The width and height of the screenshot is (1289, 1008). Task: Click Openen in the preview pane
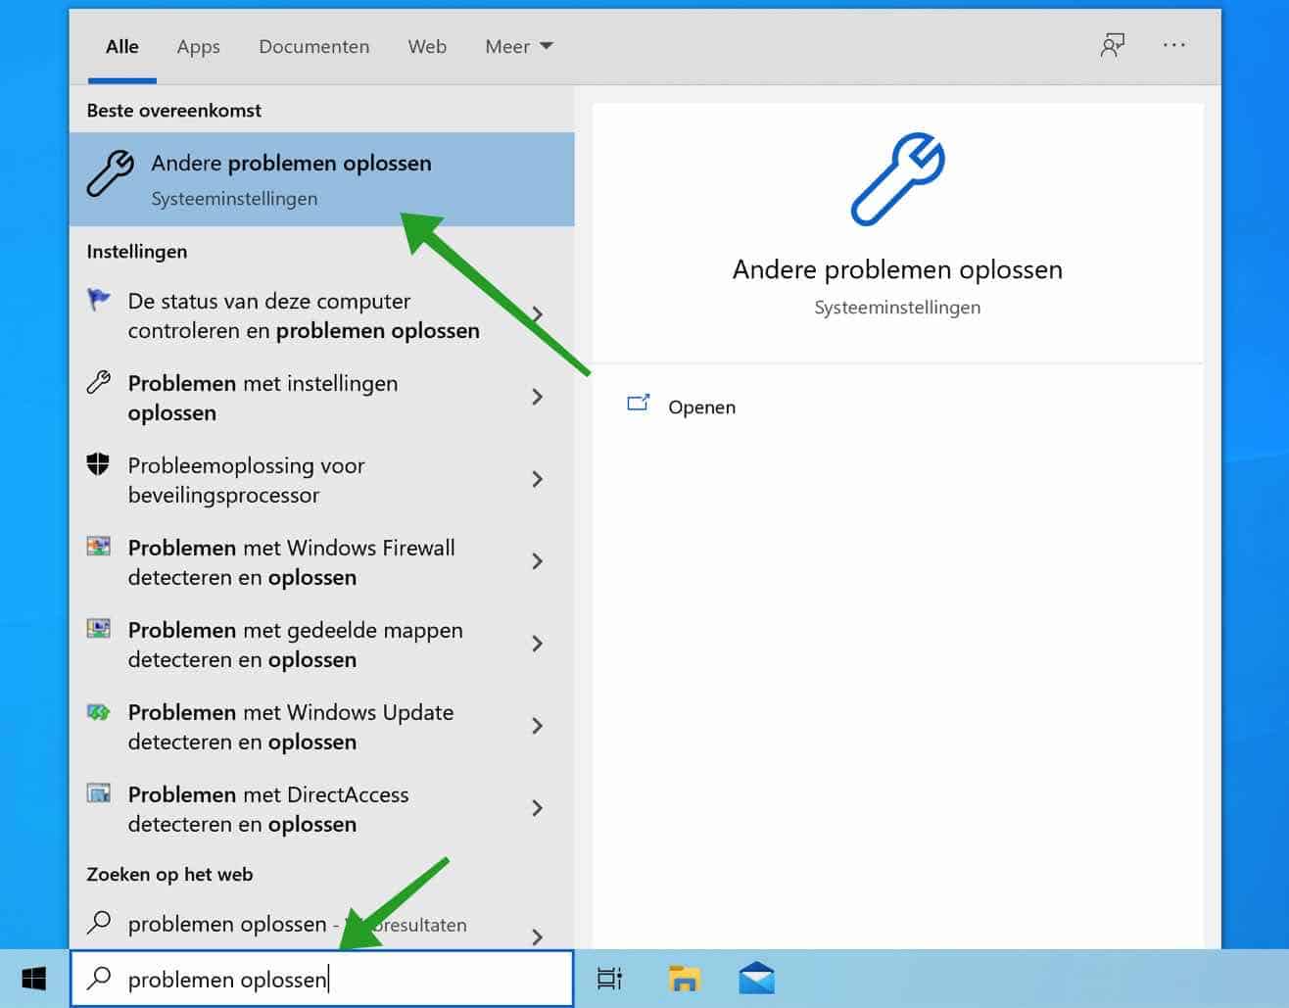pos(701,407)
